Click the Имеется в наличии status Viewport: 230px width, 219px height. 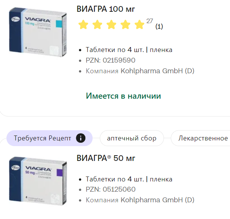coord(123,96)
